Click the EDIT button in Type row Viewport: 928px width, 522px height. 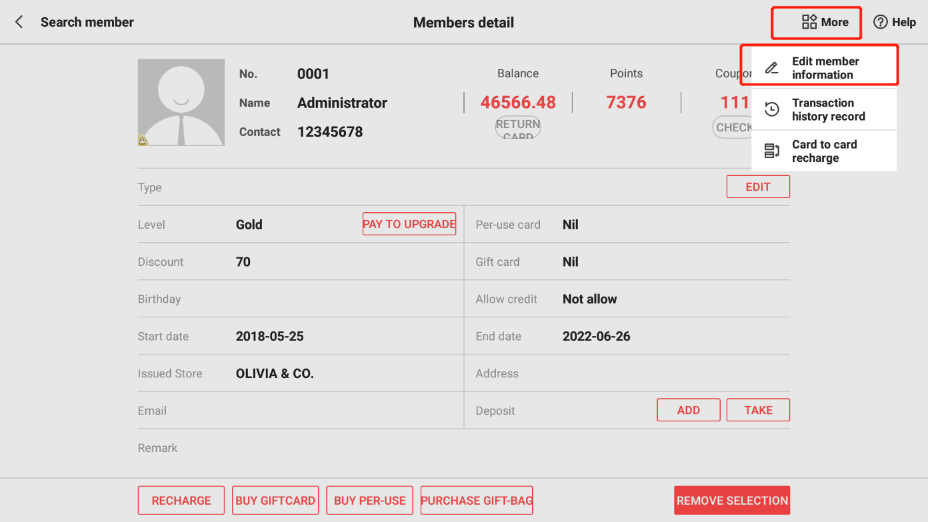pos(758,187)
